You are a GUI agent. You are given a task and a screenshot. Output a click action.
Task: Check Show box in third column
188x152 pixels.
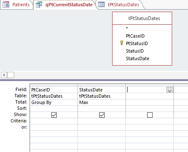(150, 115)
